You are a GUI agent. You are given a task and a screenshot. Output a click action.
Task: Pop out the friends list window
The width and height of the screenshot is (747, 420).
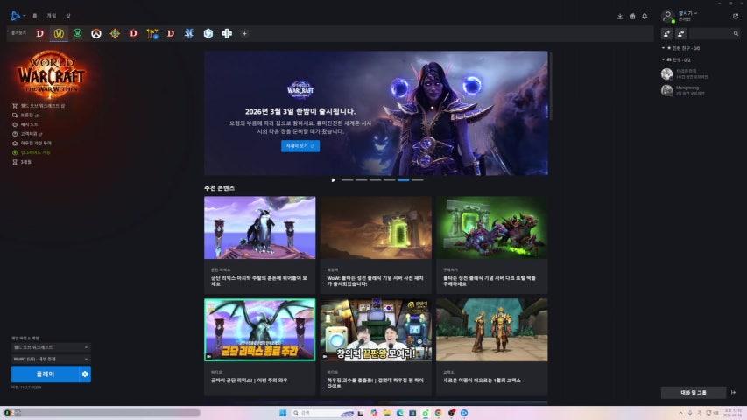coord(736,17)
